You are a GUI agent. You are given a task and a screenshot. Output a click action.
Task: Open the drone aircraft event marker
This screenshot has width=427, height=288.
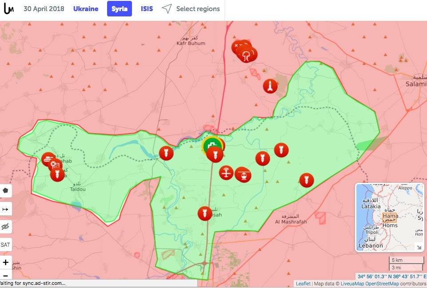click(x=226, y=173)
